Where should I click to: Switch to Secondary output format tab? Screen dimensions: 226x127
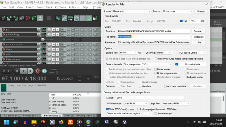click(138, 92)
